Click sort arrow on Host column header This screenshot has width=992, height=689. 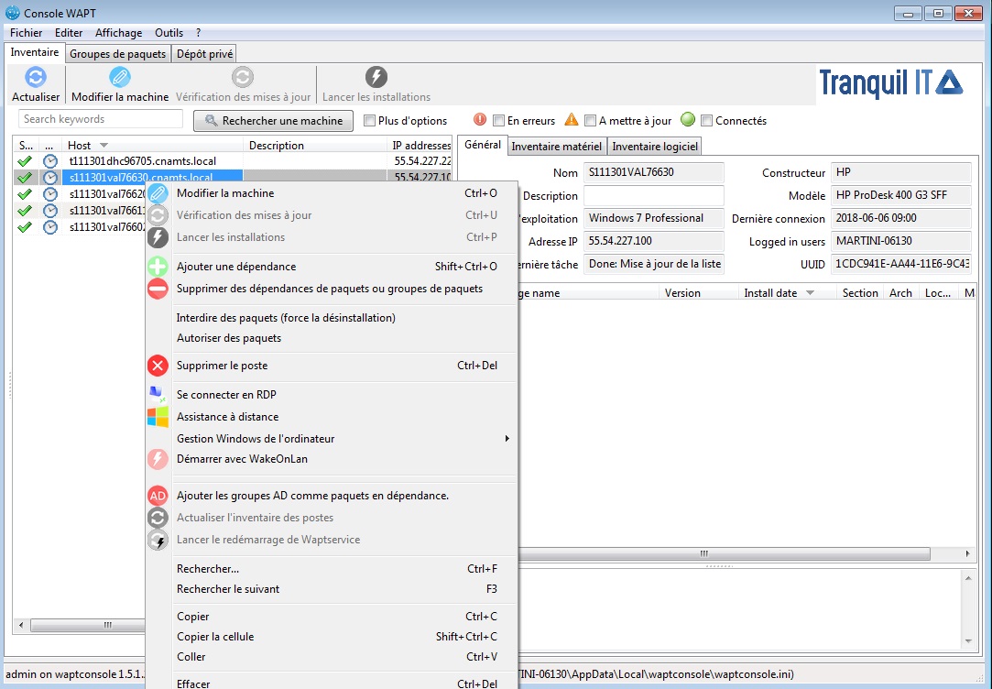104,146
